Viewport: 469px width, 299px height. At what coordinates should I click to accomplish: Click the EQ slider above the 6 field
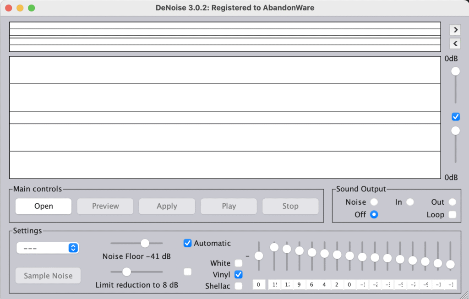click(x=312, y=256)
